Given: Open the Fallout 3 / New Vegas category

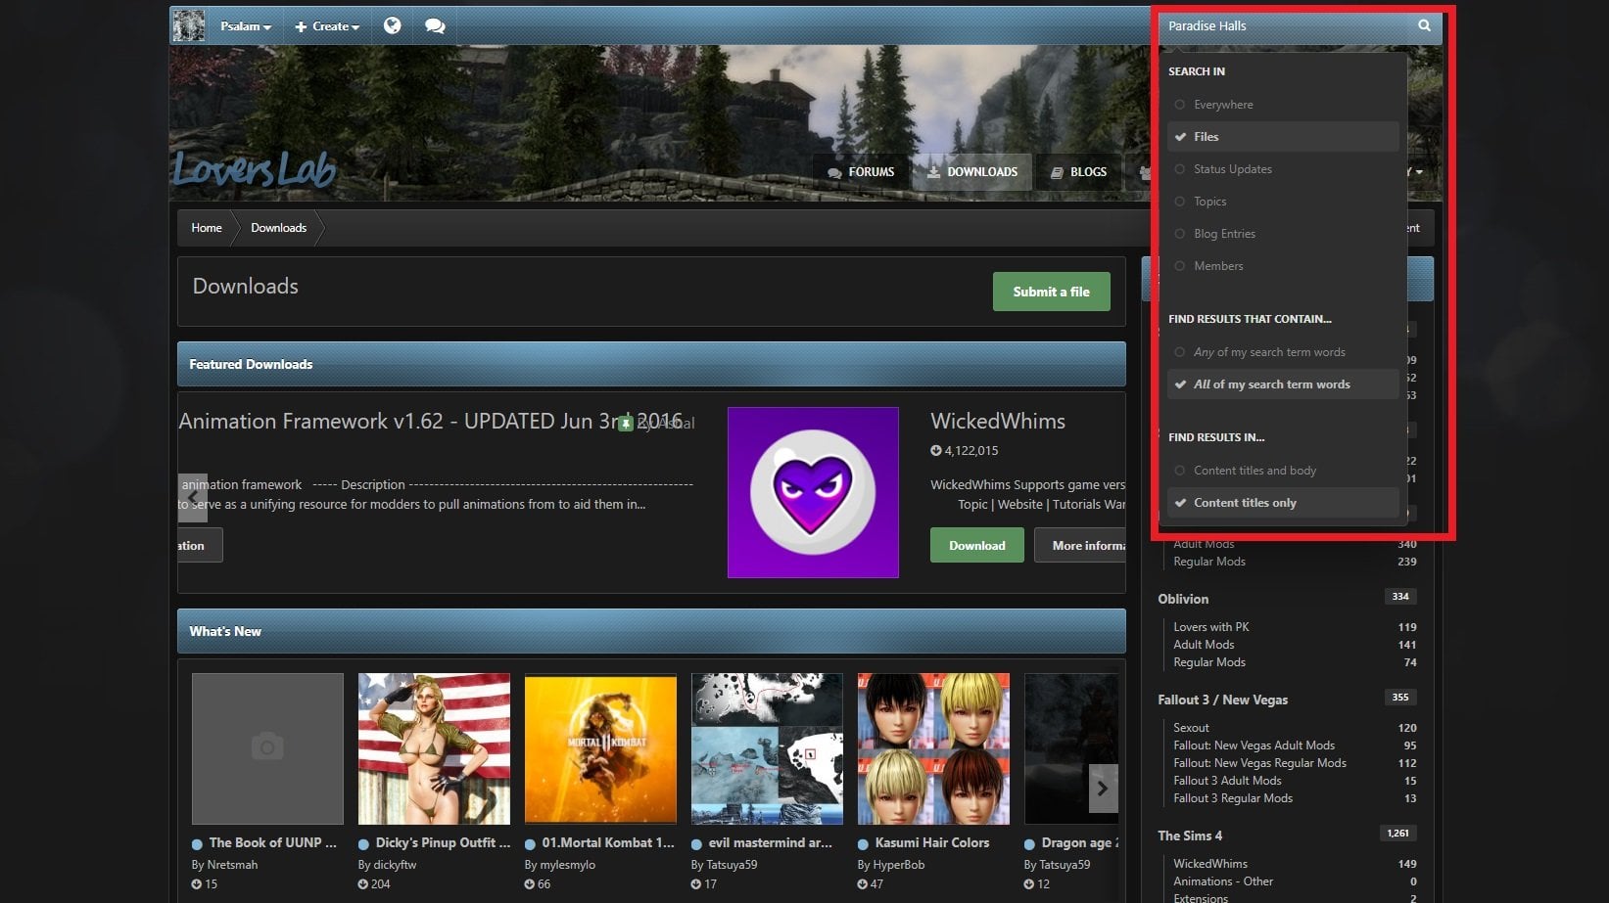Looking at the screenshot, I should click(x=1222, y=700).
